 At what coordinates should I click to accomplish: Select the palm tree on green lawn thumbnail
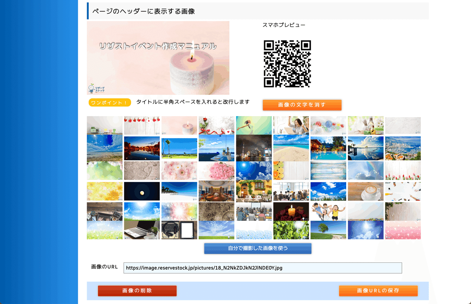pyautogui.click(x=179, y=148)
